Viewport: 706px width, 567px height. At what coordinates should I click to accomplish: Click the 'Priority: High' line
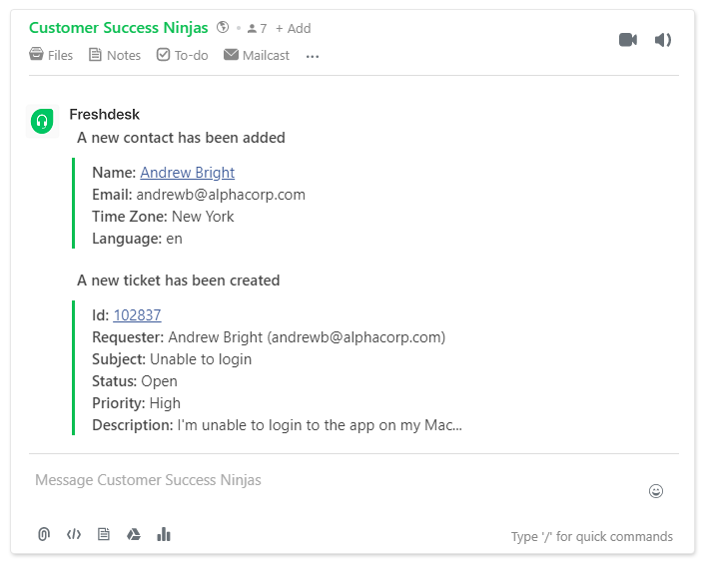137,403
